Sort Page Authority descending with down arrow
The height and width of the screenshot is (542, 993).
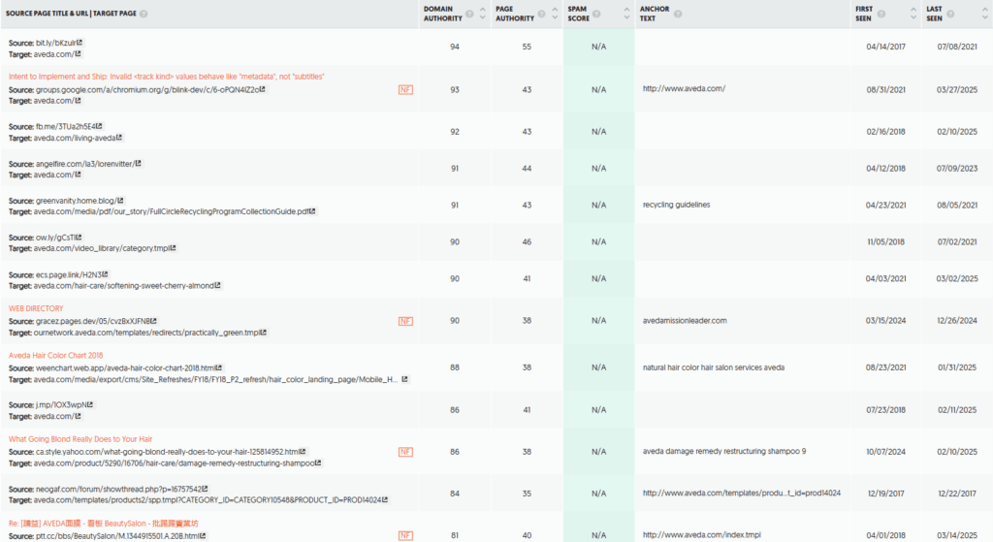click(555, 17)
